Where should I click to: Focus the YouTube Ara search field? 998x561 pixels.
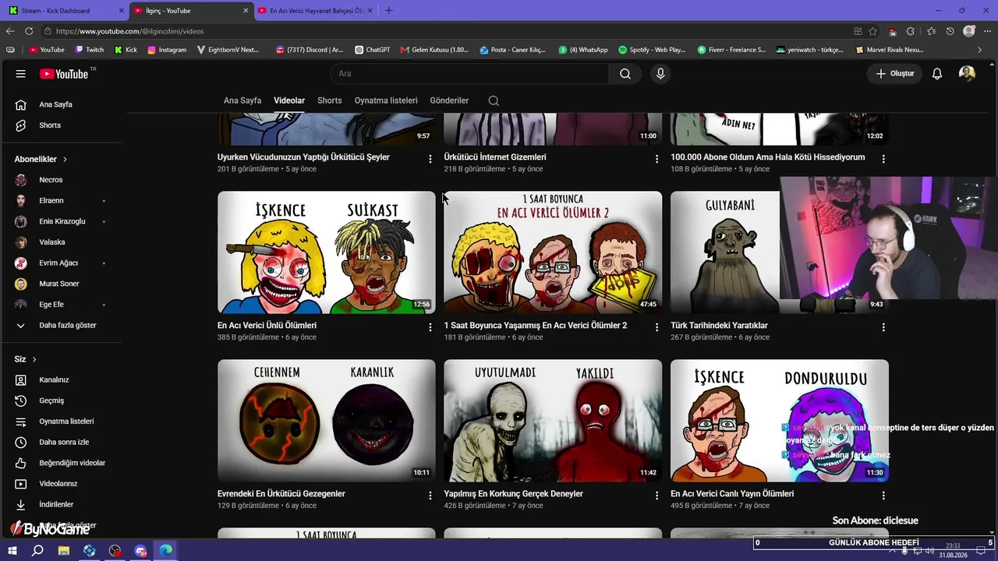469,74
